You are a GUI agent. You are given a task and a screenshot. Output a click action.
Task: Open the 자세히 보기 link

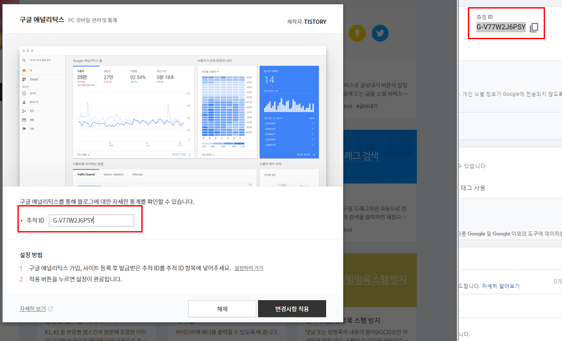click(x=32, y=309)
